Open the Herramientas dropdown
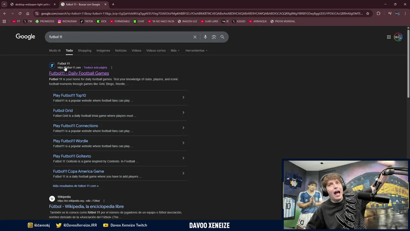Screen dimensions: 410x231 [196, 50]
